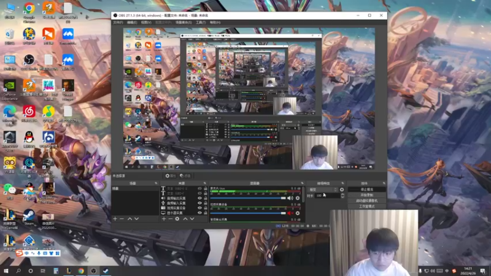Move source down in Sources toolbar
491x276 pixels.
pos(192,219)
